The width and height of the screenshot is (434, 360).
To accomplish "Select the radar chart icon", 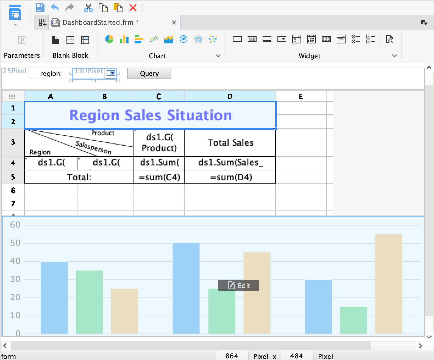I will tap(198, 39).
